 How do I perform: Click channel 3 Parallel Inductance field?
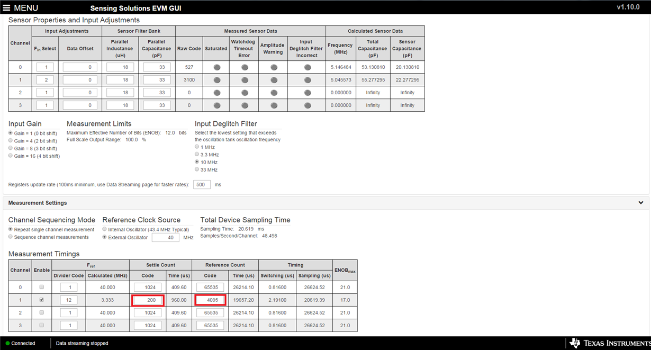[x=120, y=105]
